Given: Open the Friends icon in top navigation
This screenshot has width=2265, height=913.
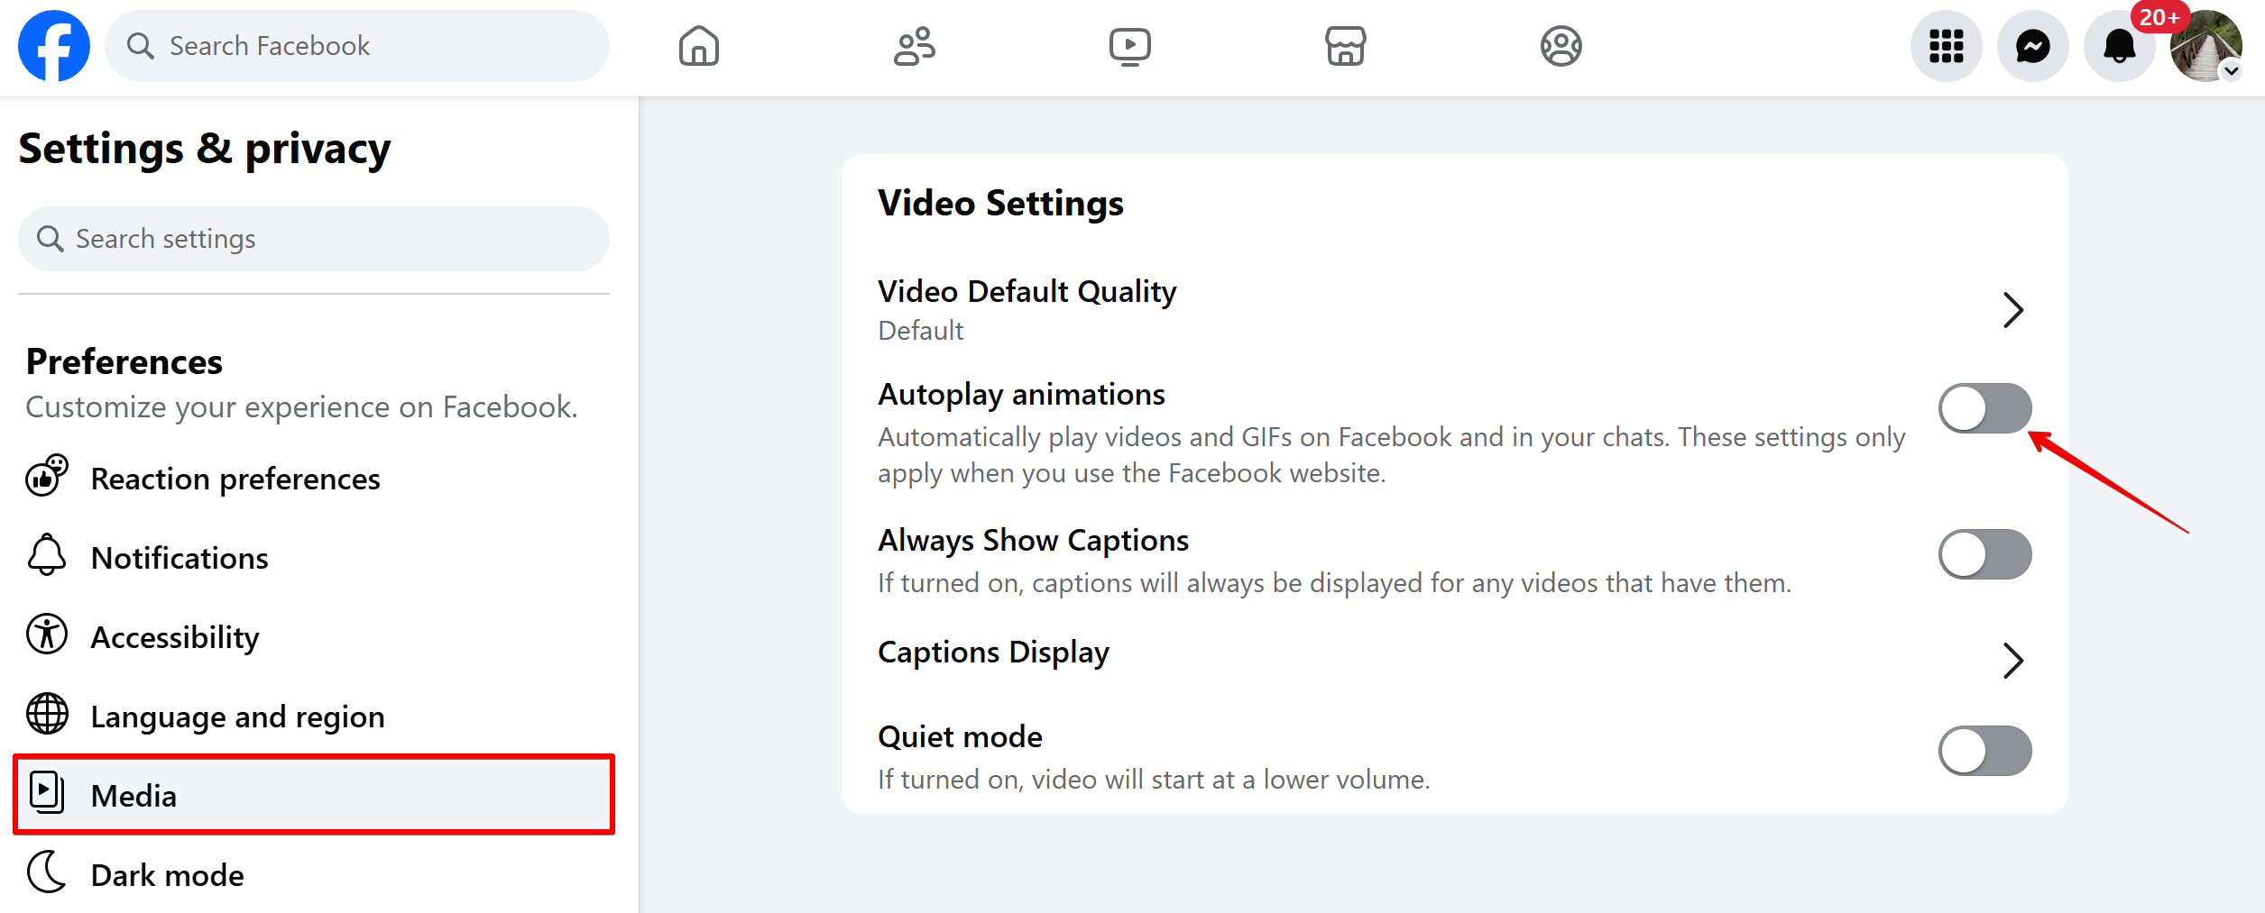Looking at the screenshot, I should (914, 46).
